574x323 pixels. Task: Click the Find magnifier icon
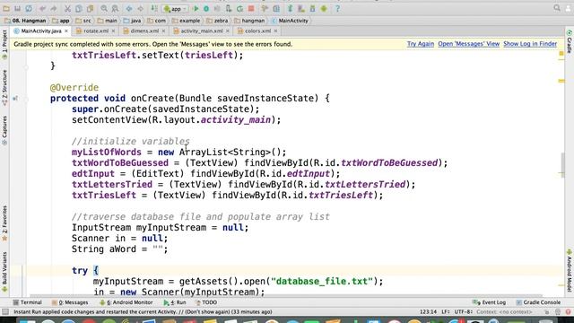point(104,8)
